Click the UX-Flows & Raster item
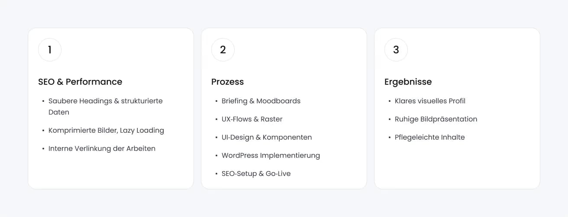 (x=252, y=119)
